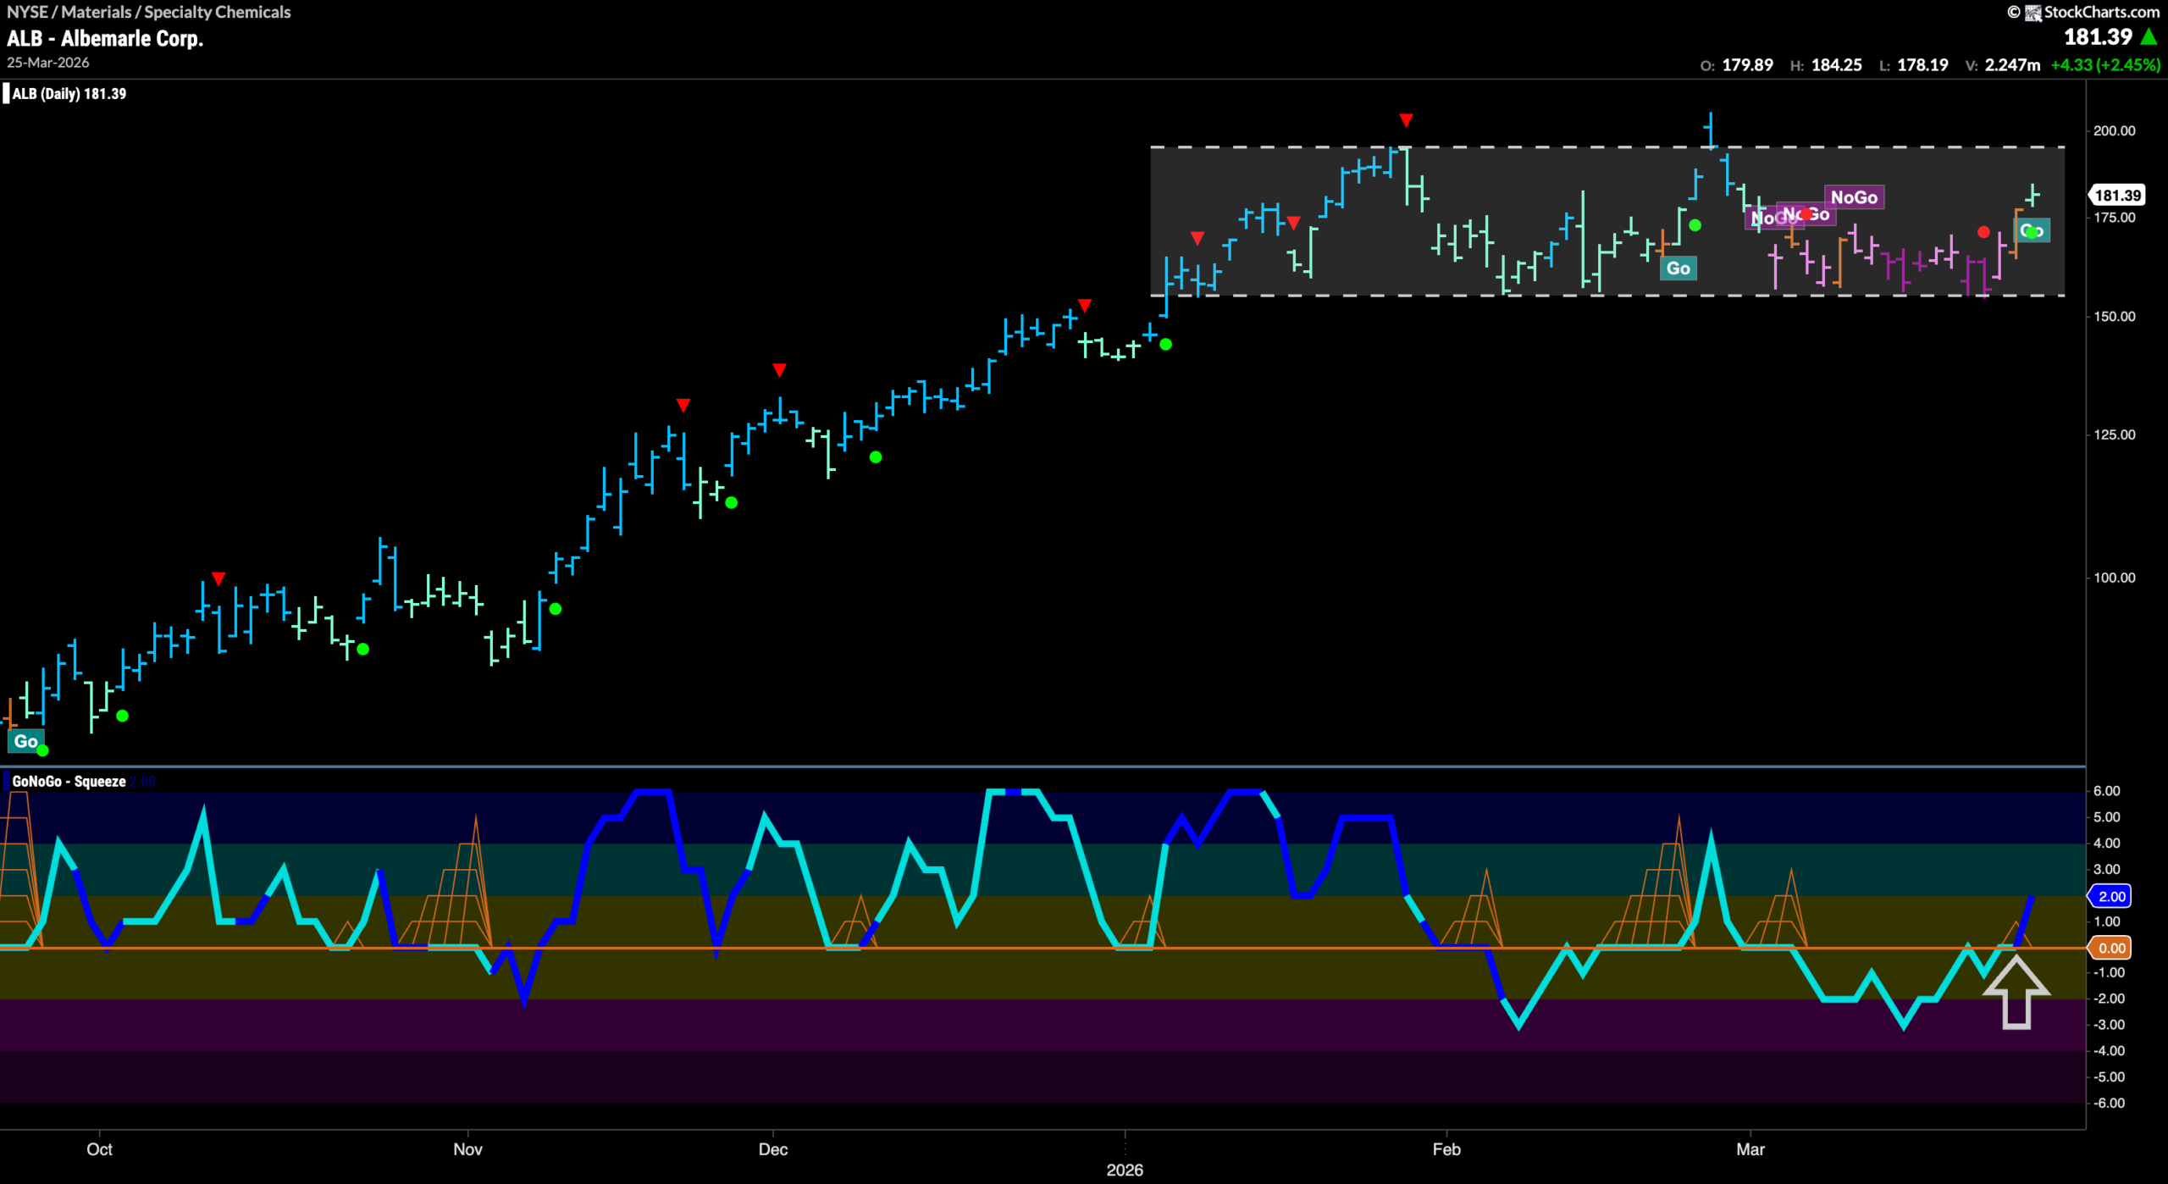Click the open value 179.89
This screenshot has width=2168, height=1184.
pyautogui.click(x=1747, y=64)
